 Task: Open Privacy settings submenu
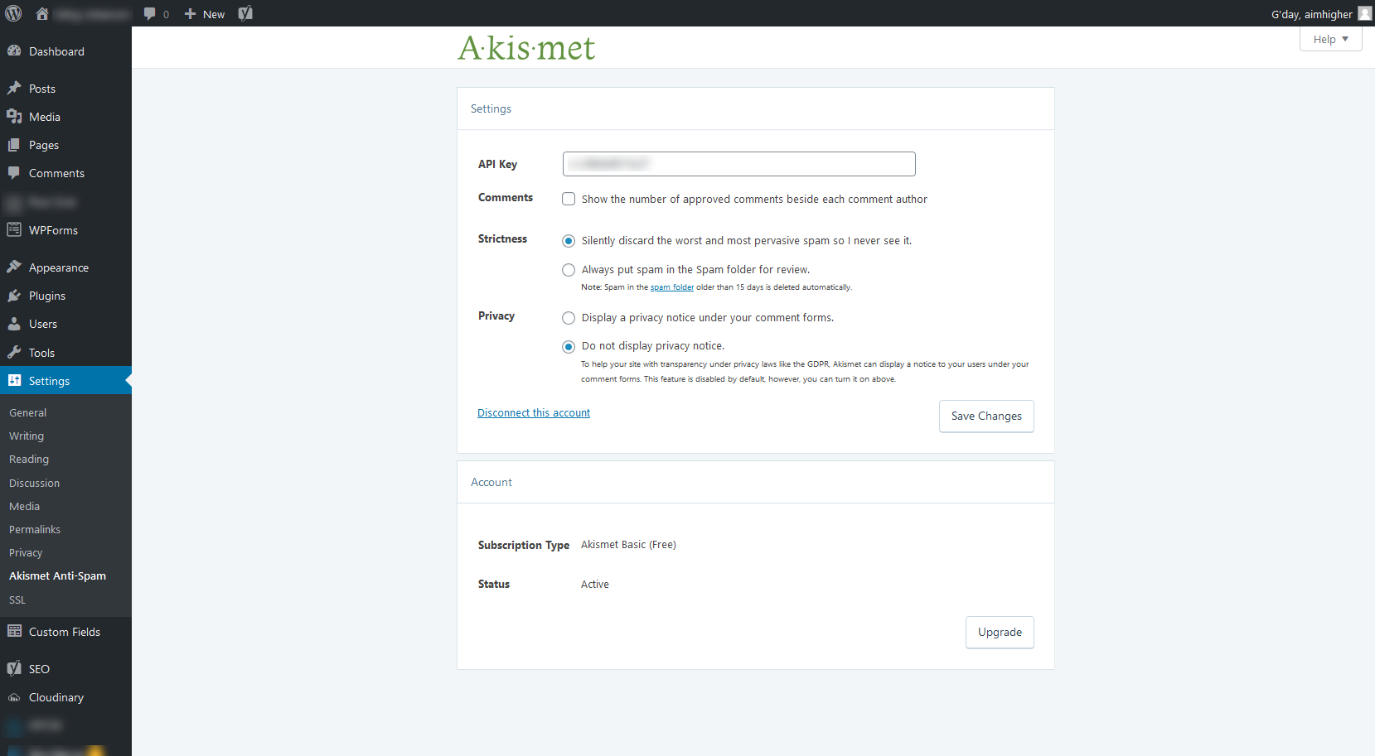click(26, 552)
